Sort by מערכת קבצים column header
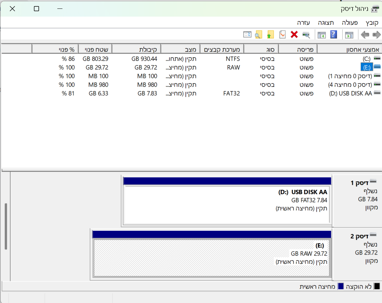 point(222,49)
